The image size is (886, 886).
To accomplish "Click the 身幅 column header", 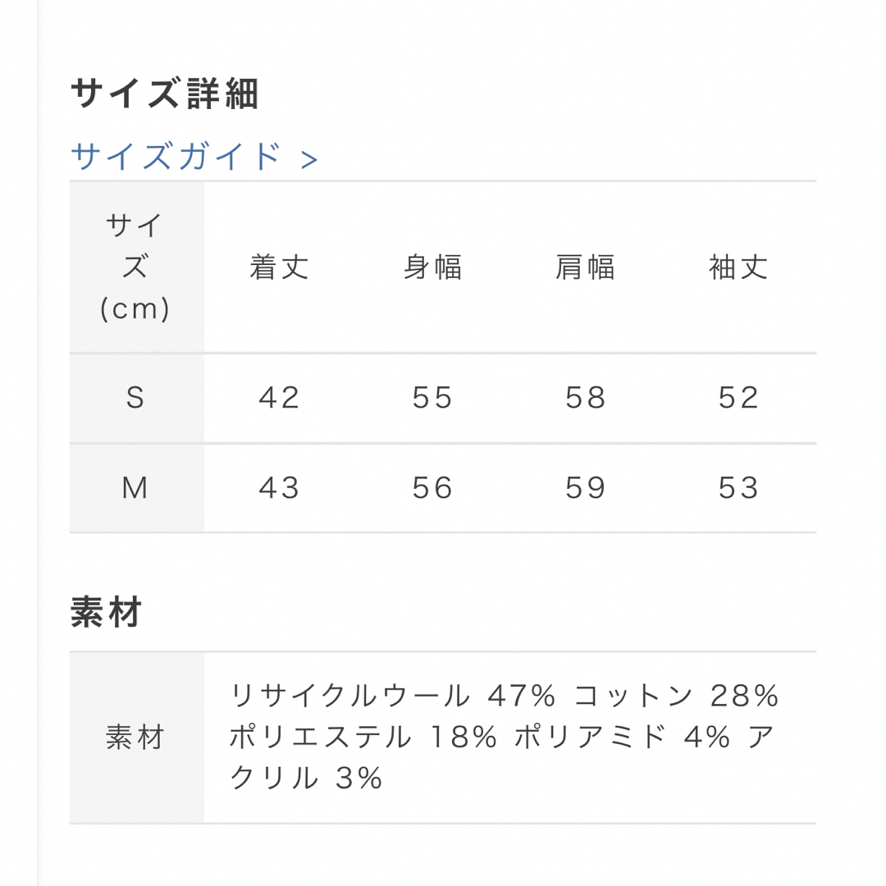I will click(433, 267).
